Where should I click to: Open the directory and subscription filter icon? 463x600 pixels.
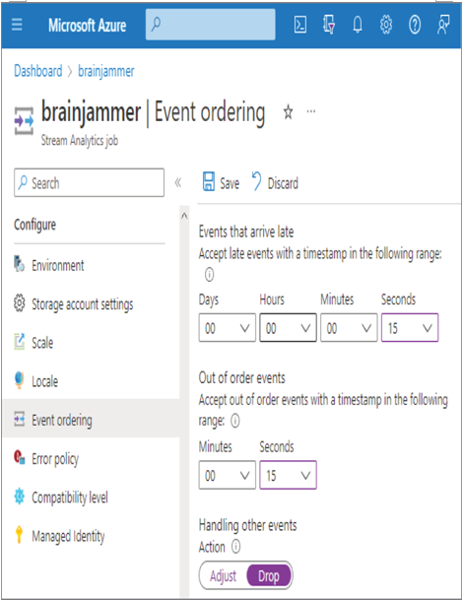pos(329,25)
